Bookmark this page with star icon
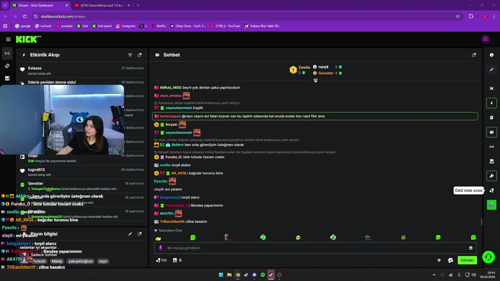The image size is (500, 281). (x=458, y=16)
